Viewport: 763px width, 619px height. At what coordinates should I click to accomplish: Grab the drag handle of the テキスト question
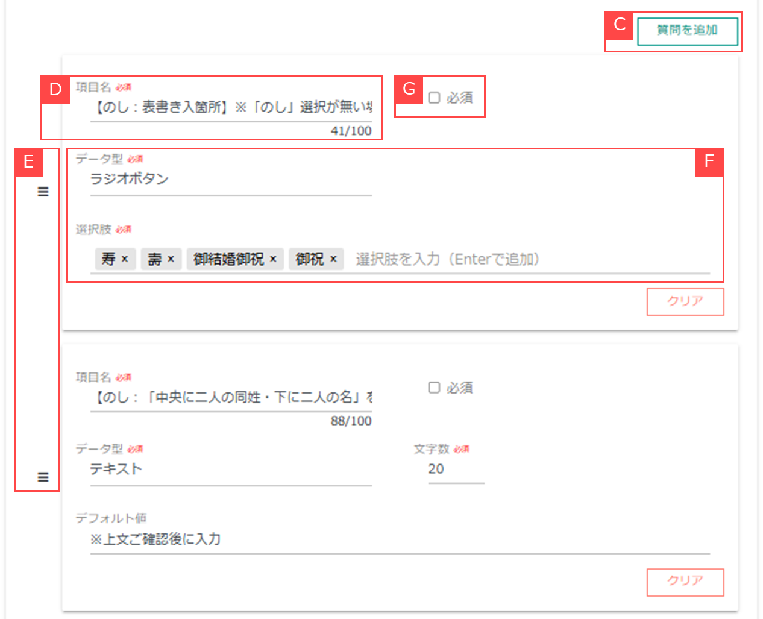pos(43,477)
